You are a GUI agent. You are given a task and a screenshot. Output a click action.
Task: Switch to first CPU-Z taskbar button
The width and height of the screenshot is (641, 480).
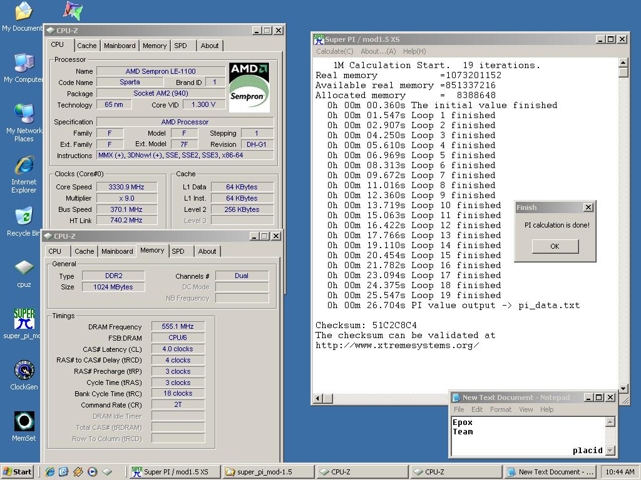pos(362,472)
